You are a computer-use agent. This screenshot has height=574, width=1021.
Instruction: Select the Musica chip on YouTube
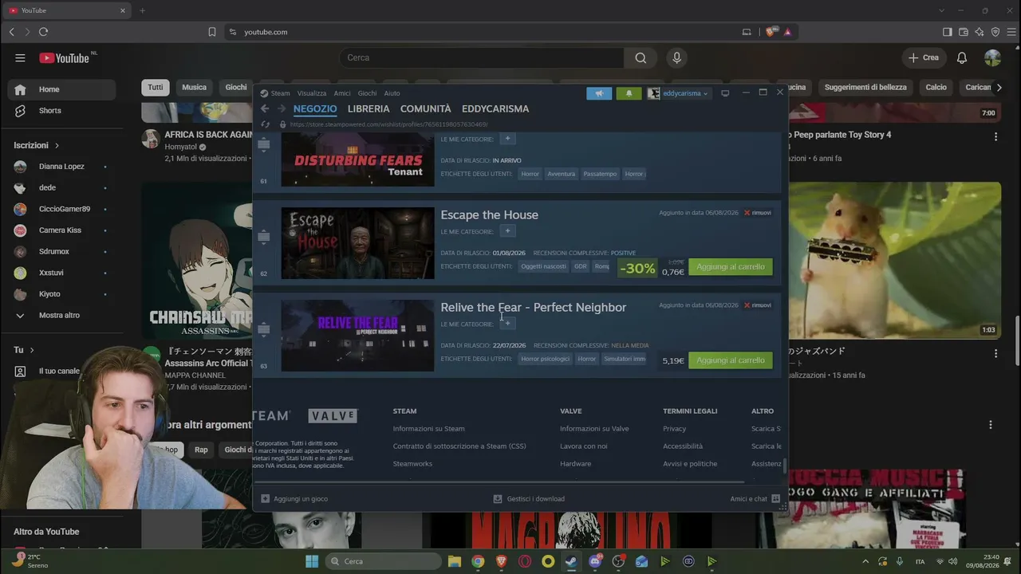194,88
